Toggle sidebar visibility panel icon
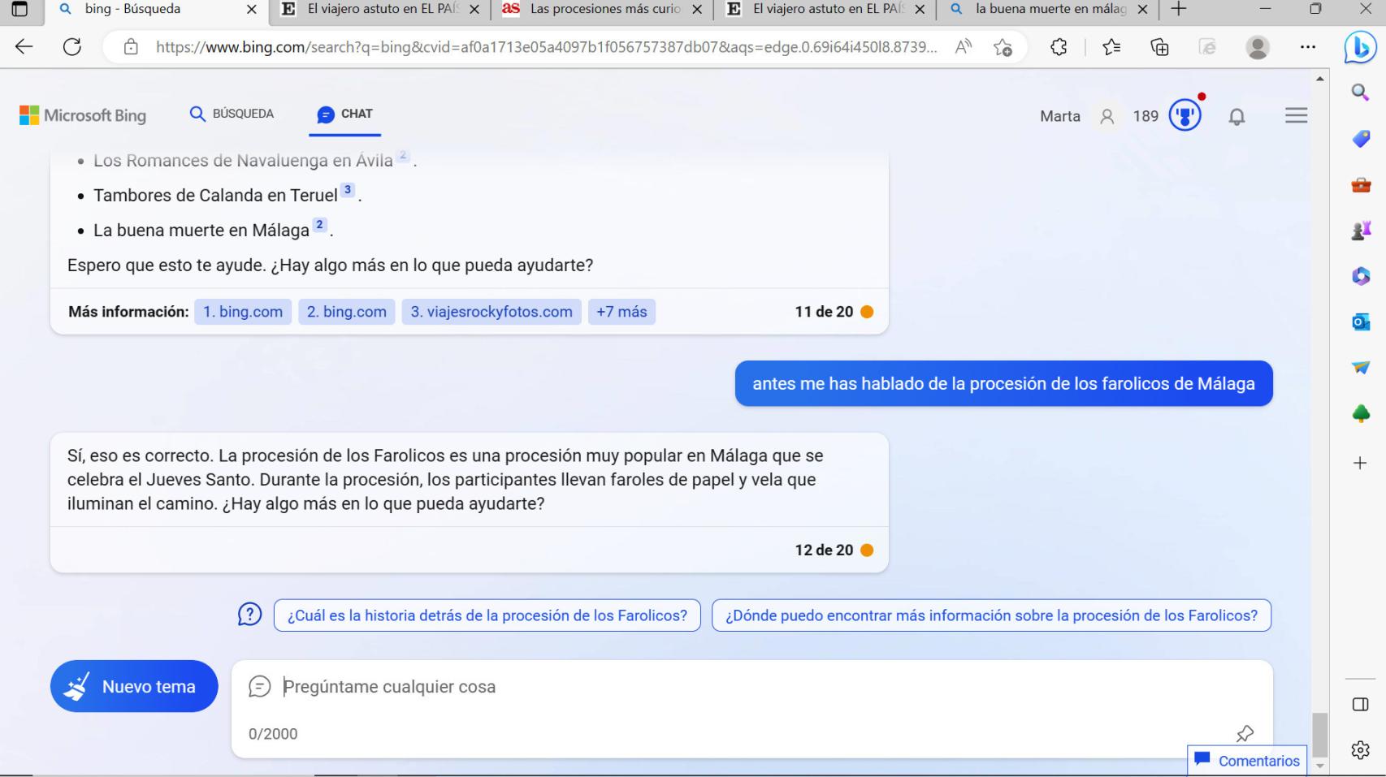The width and height of the screenshot is (1386, 777). (x=1360, y=704)
